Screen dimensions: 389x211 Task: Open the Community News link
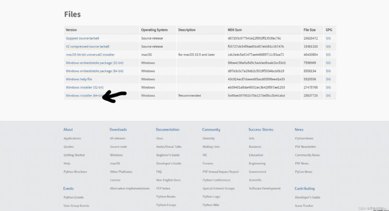(307, 155)
